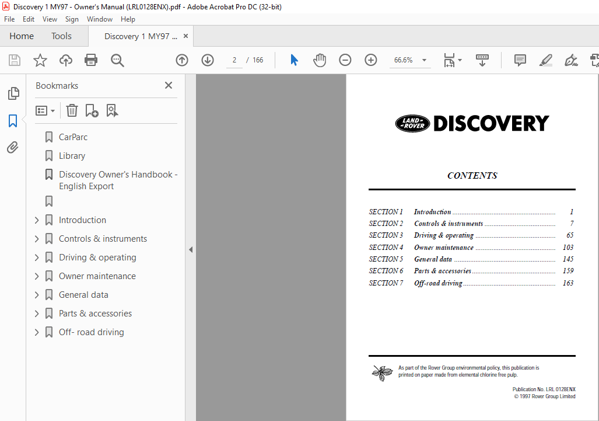The image size is (599, 421).
Task: Expand General data bookmark
Action: click(37, 295)
